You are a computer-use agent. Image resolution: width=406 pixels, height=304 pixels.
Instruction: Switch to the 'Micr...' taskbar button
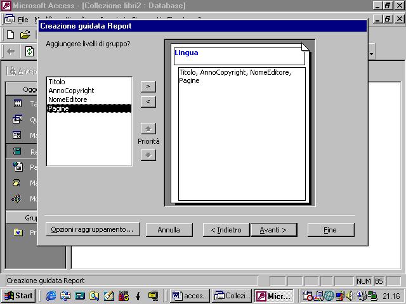coord(273,296)
